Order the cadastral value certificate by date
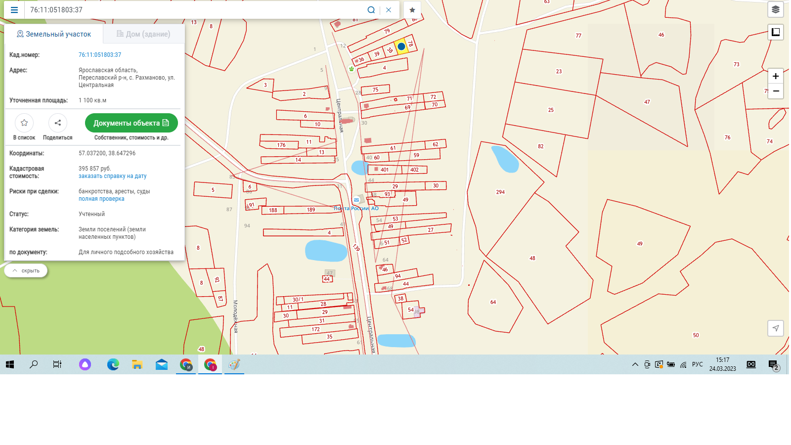Image resolution: width=791 pixels, height=445 pixels. (112, 176)
